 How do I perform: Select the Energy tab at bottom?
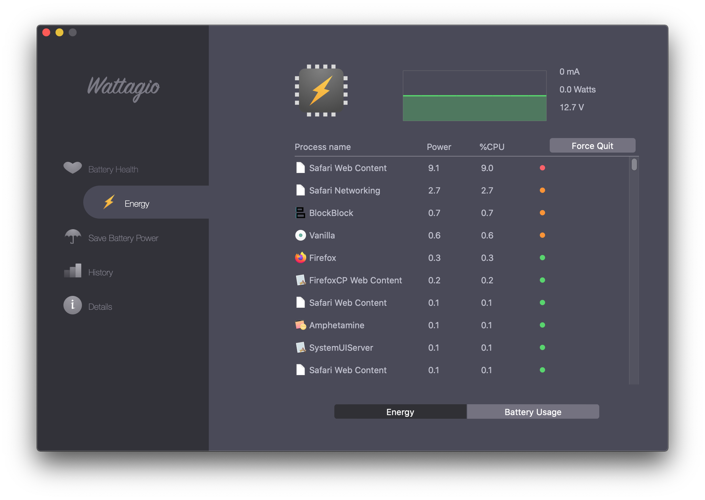tap(400, 412)
